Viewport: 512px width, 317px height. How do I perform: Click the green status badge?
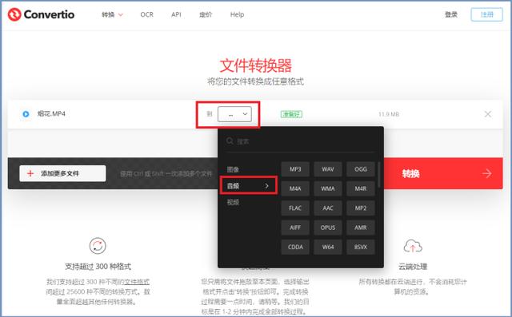tap(291, 114)
